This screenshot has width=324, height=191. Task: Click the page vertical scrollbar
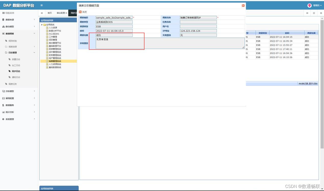322,84
